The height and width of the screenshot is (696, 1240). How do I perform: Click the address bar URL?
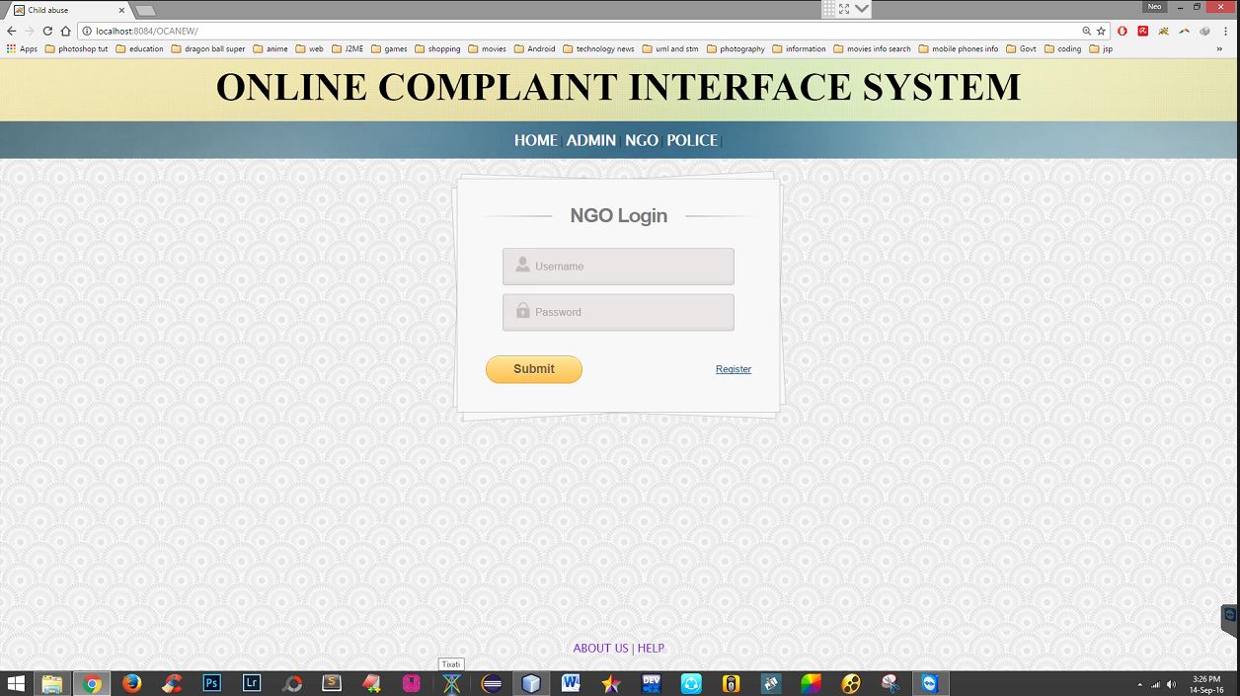(147, 32)
